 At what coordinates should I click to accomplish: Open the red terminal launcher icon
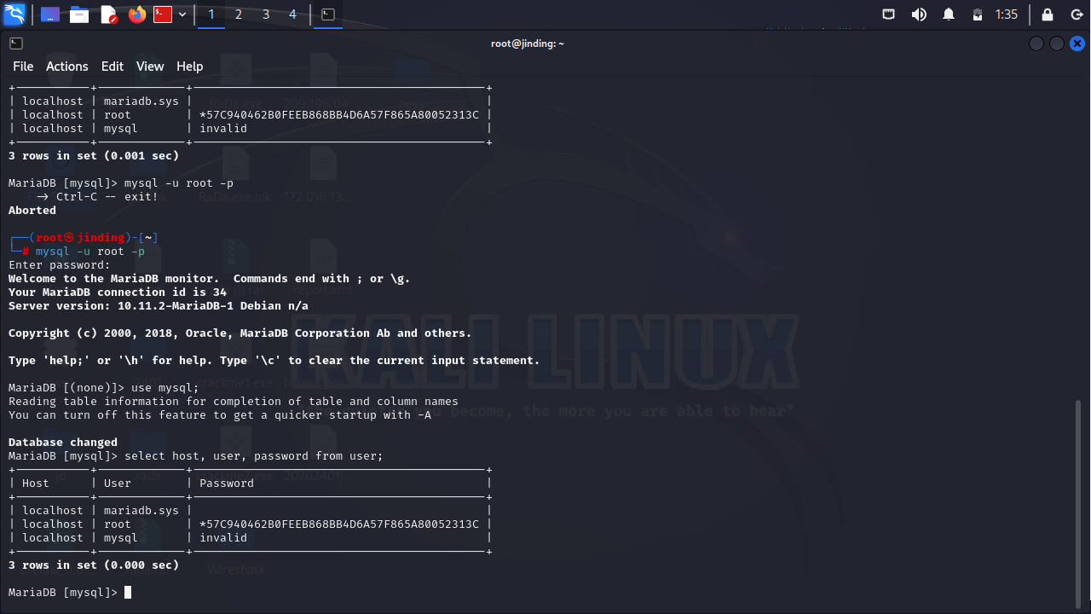pyautogui.click(x=163, y=14)
